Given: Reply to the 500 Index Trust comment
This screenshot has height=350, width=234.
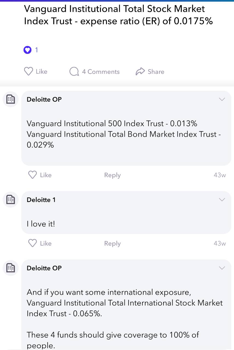Looking at the screenshot, I should 112,175.
